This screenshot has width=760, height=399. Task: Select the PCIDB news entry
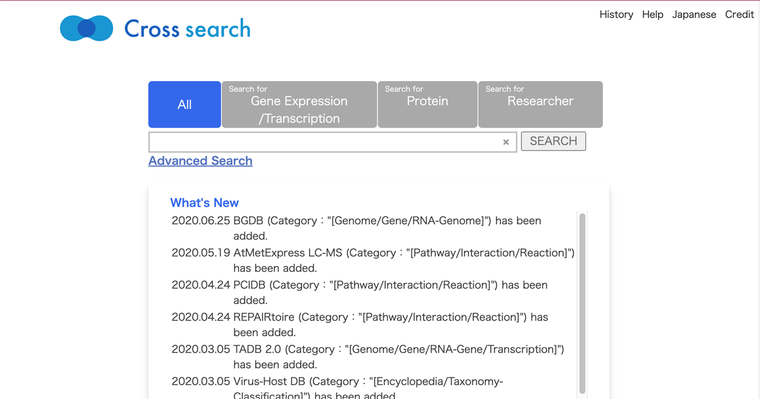point(359,292)
